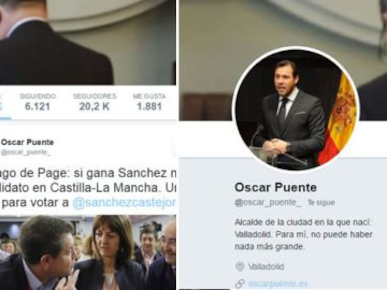The width and height of the screenshot is (387, 290).
Task: Open the Seguidores 20,2 K tab
Action: point(94,102)
